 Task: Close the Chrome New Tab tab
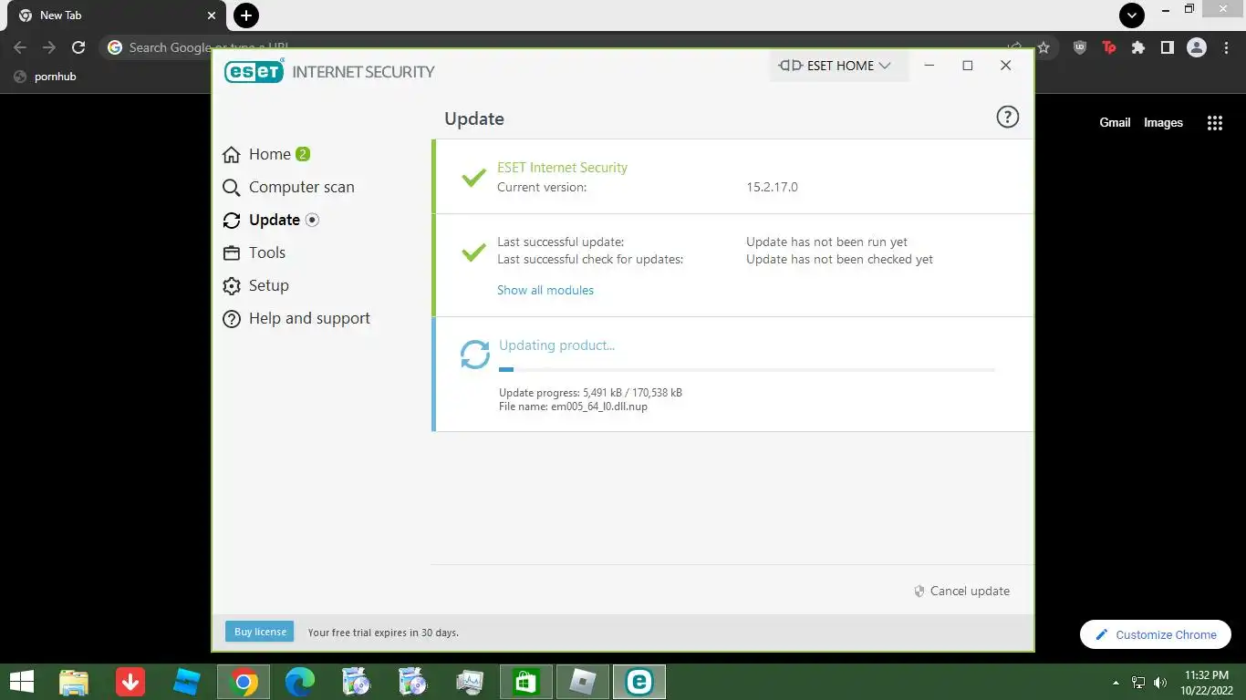[x=212, y=15]
